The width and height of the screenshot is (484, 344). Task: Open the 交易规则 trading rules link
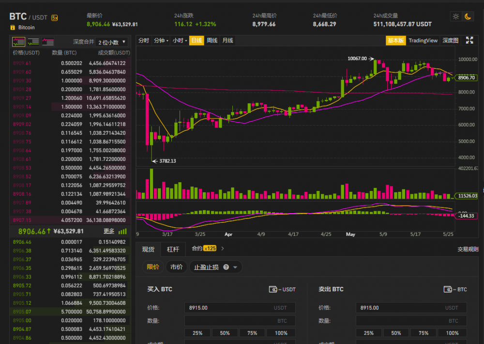click(468, 249)
